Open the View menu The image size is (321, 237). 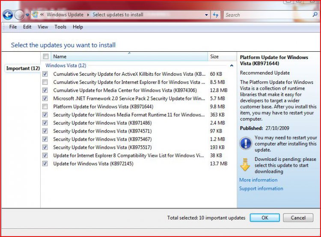(x=42, y=27)
